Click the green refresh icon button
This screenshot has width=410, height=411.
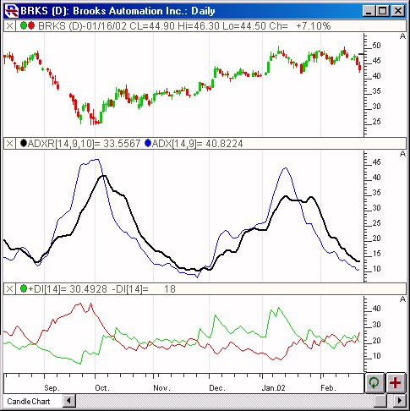[374, 383]
